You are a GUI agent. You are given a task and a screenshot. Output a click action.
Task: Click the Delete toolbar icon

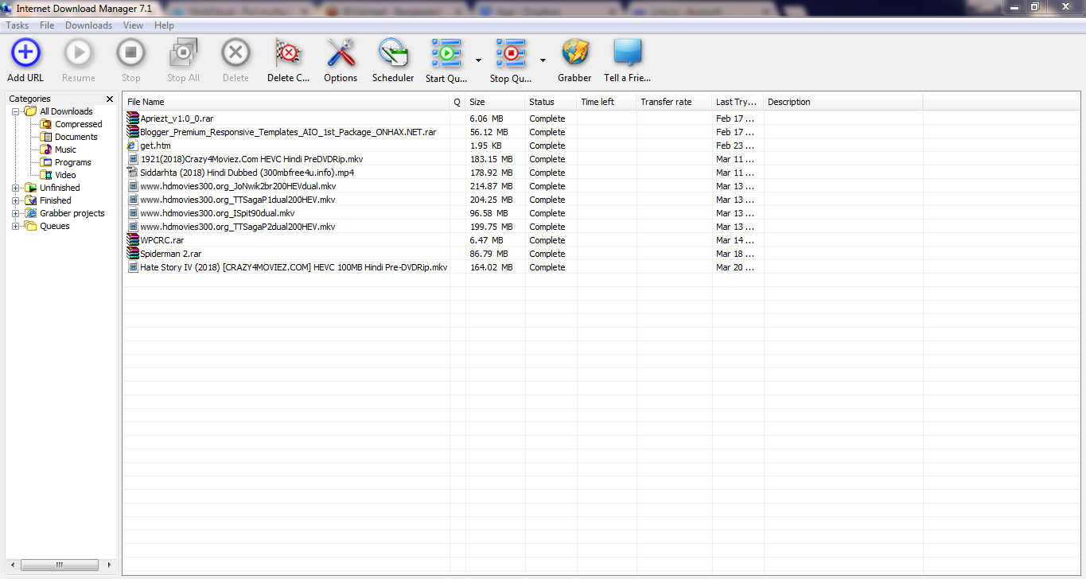[x=235, y=54]
